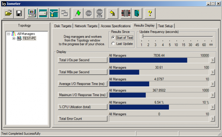Select the Results Display tab
Screen dimensions: 222x137
click(144, 25)
